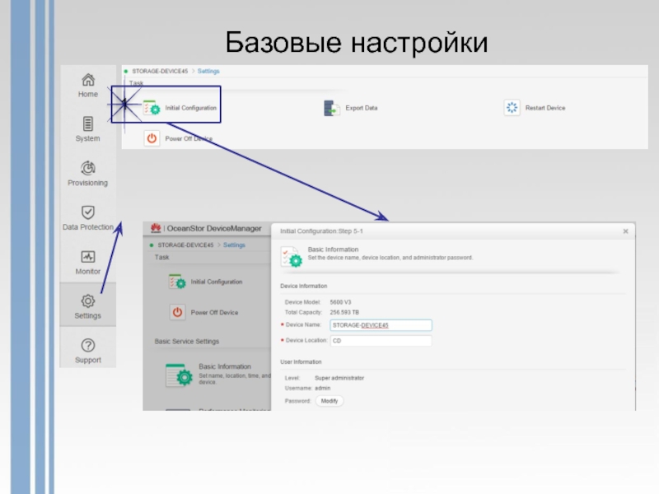Click the Huawei logo in OceanStor DeviceManager header
Screen dimensions: 659x494
click(156, 228)
